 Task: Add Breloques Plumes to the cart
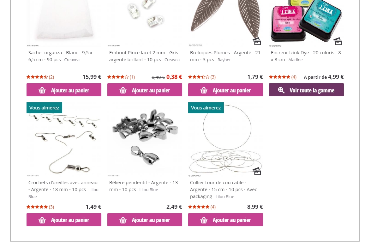pos(225,90)
